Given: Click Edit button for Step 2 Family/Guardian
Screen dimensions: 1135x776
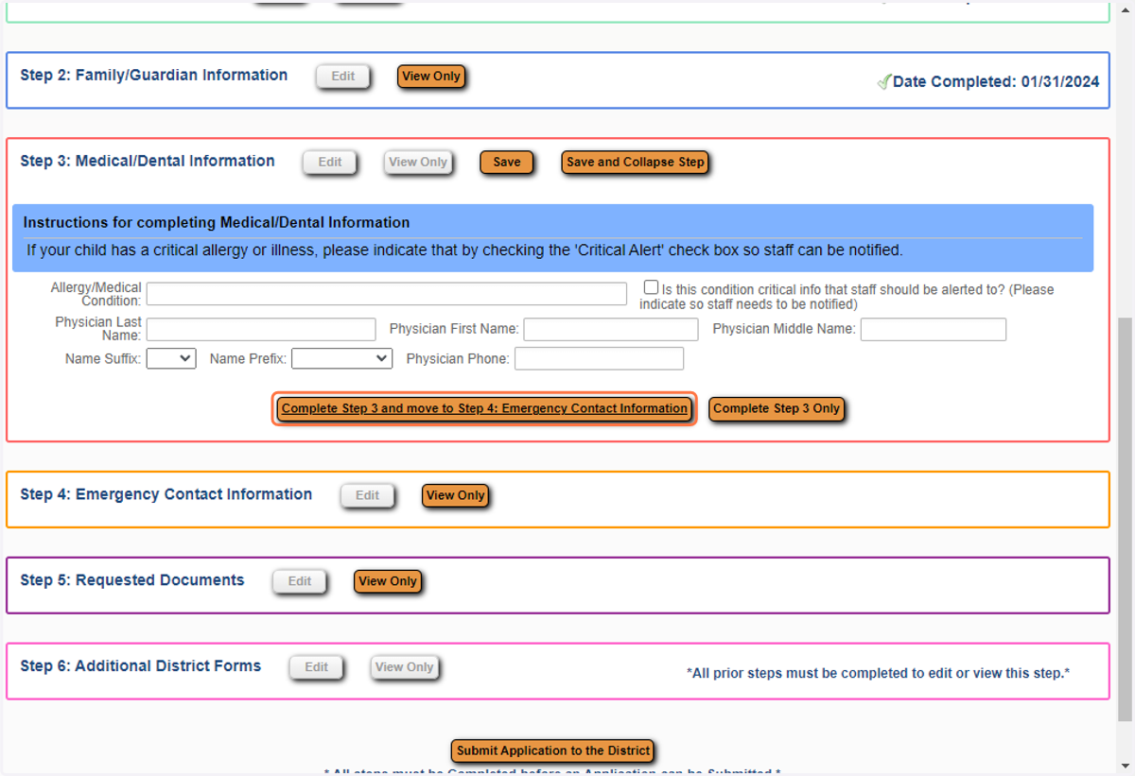Looking at the screenshot, I should 342,77.
